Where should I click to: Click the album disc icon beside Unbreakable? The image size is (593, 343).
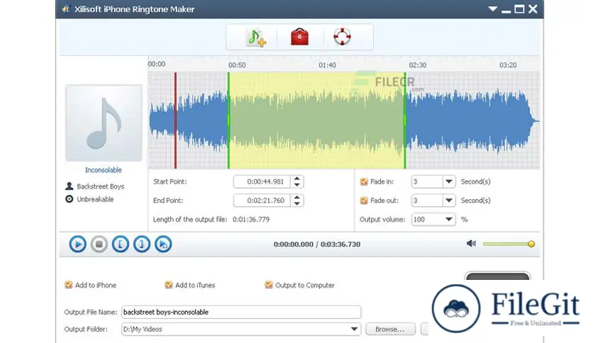70,198
